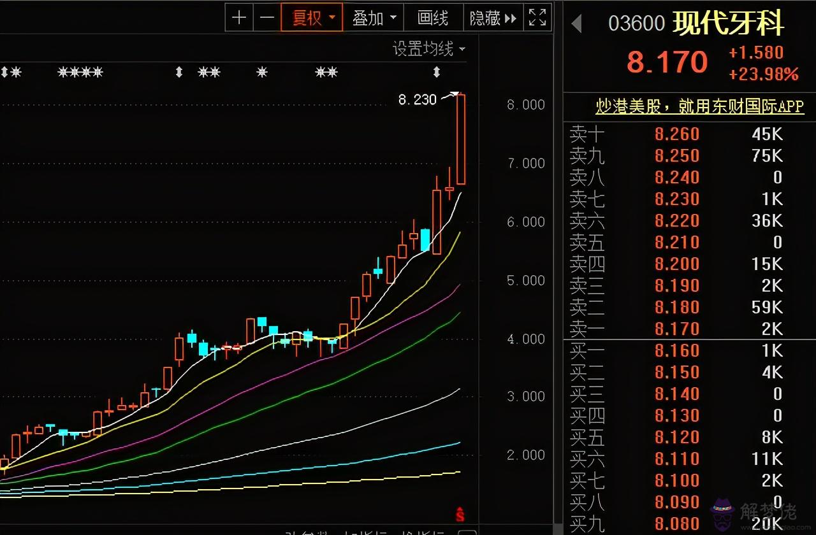Click the 8.230 high price label
Viewport: 816px width, 535px height.
(x=417, y=99)
